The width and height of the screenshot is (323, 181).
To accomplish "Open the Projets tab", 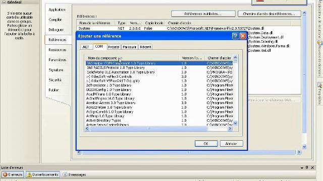I will click(114, 47).
